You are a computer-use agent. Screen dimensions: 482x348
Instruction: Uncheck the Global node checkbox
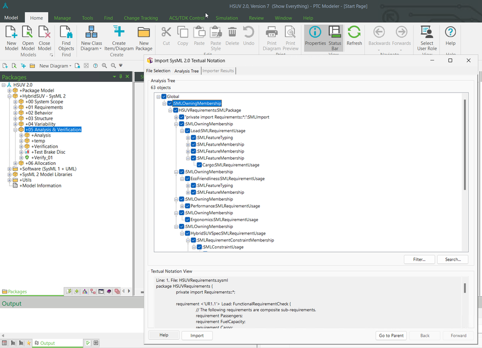pyautogui.click(x=164, y=96)
